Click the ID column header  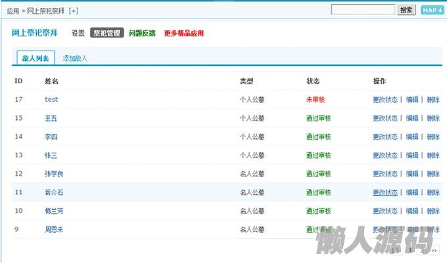coord(18,81)
